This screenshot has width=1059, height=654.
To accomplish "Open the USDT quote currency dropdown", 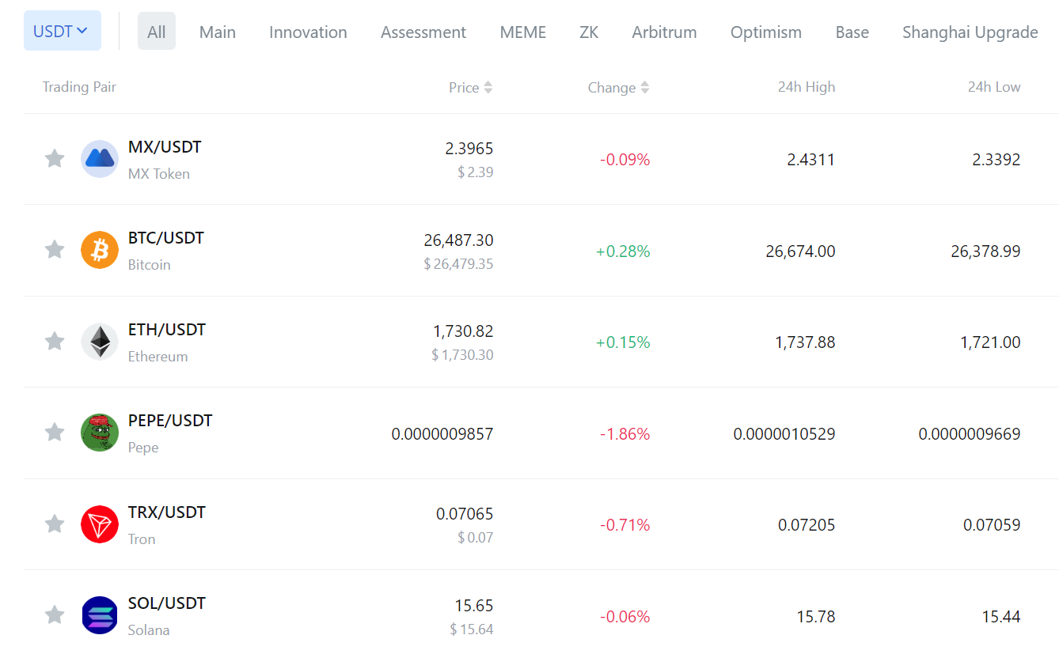I will (62, 29).
